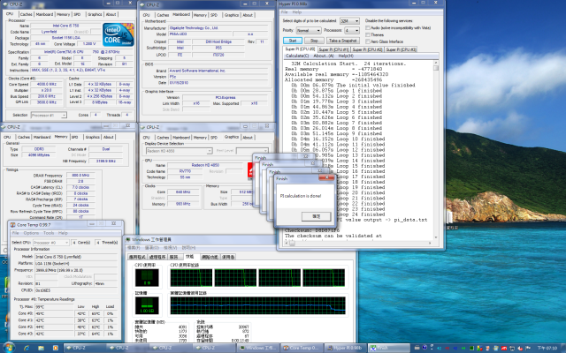
Task: Switch to Finish dialog taskbar button
Action: (x=387, y=348)
